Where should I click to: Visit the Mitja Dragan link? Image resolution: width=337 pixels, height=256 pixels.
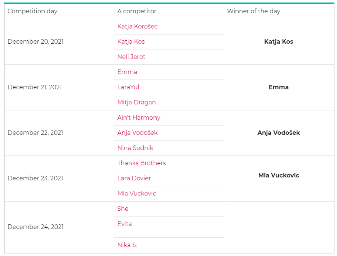137,102
